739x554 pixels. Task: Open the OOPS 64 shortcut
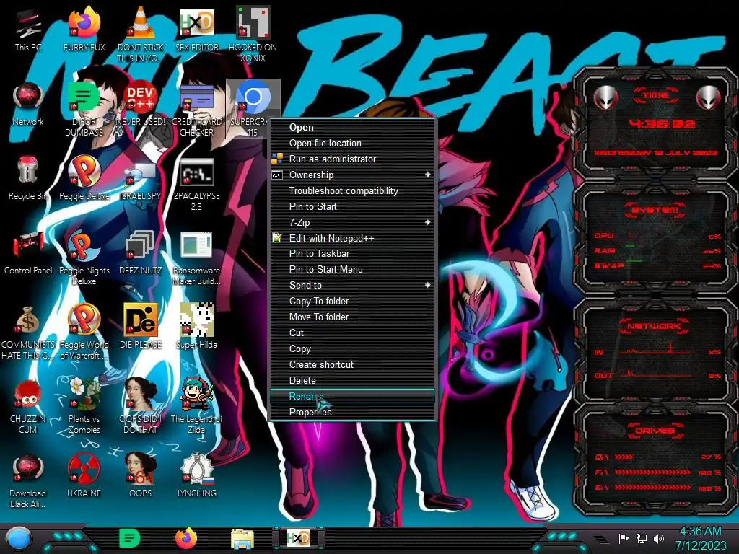pos(141,476)
